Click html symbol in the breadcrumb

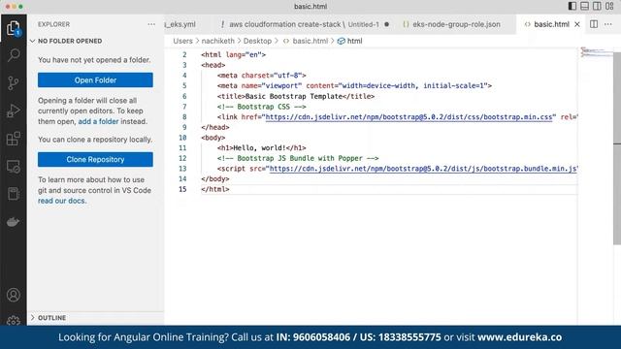354,41
